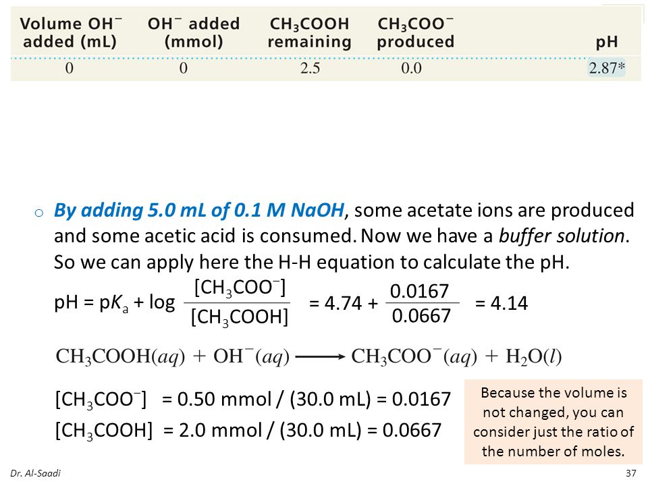The height and width of the screenshot is (486, 648).
Task: Click the 'CH3COOH remaining' column header
Action: 309,32
